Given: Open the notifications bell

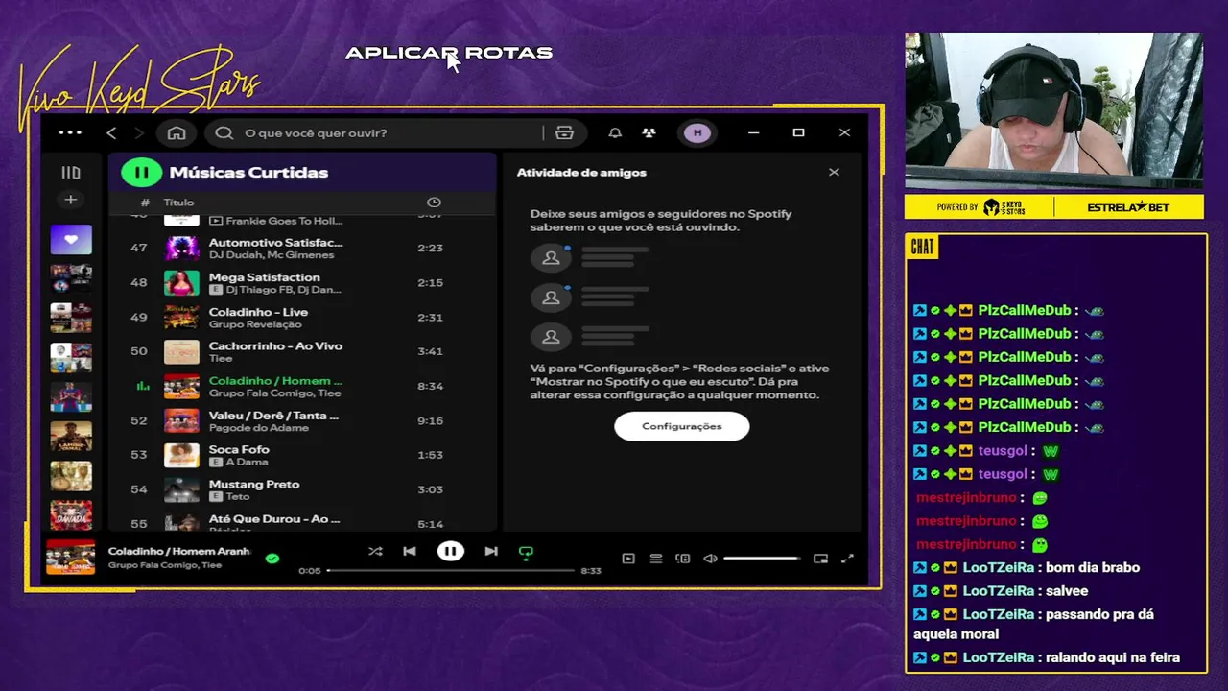Looking at the screenshot, I should point(615,132).
